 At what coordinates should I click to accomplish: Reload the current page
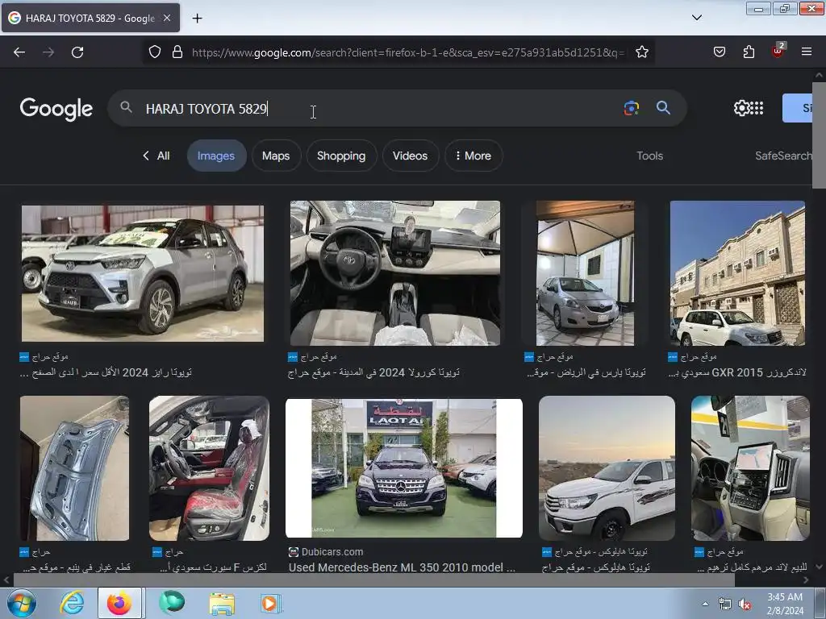click(x=77, y=52)
